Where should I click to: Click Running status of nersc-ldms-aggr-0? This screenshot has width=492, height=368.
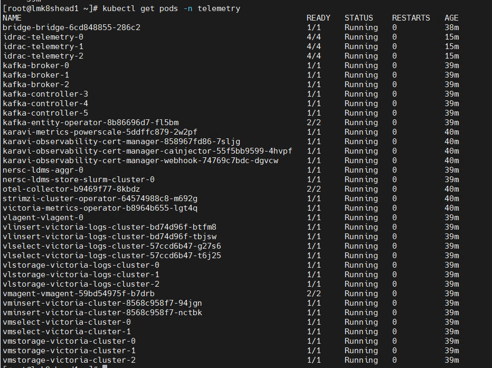tap(361, 170)
